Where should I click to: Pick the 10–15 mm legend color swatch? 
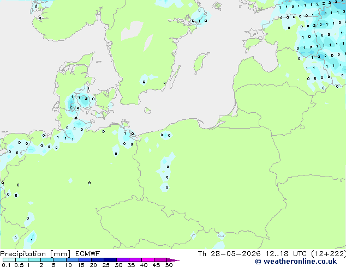coord(72,260)
